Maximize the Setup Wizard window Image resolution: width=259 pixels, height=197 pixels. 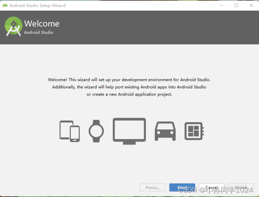click(236, 6)
